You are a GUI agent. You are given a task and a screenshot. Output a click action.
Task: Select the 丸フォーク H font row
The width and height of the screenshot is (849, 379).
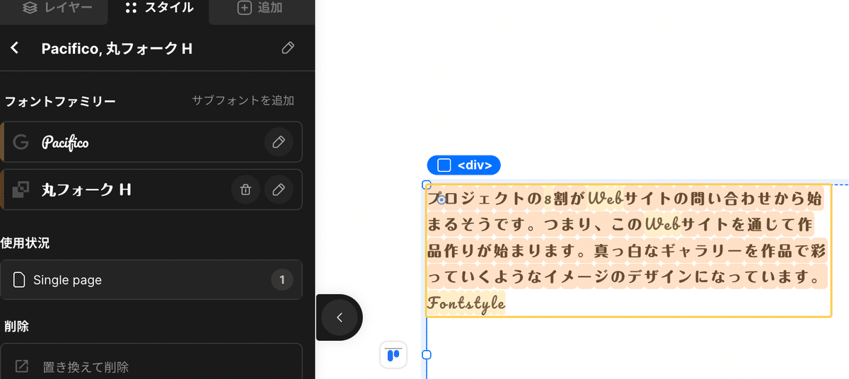tap(151, 189)
